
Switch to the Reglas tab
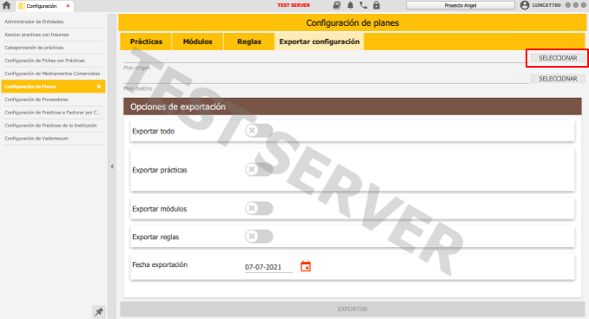(249, 42)
